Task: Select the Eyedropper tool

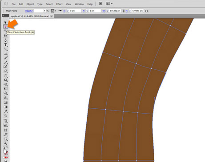Action: (5, 111)
